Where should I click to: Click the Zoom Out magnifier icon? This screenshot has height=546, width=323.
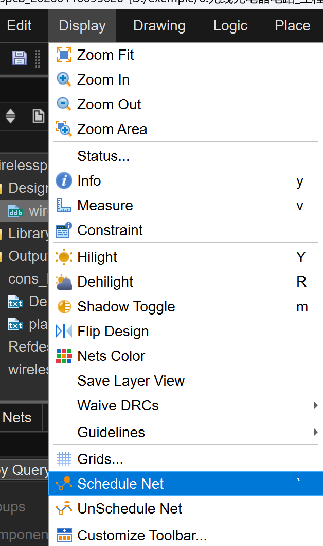pyautogui.click(x=63, y=104)
